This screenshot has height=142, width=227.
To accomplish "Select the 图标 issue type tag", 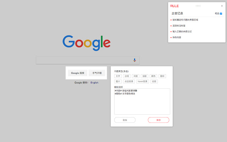I will [x=162, y=76].
